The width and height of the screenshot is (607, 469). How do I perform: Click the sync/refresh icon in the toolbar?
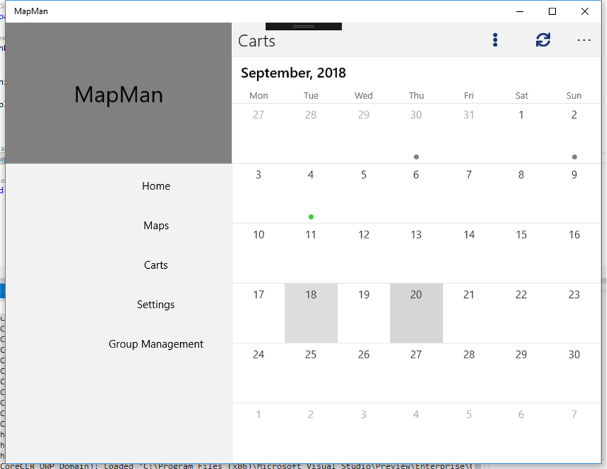coord(543,39)
